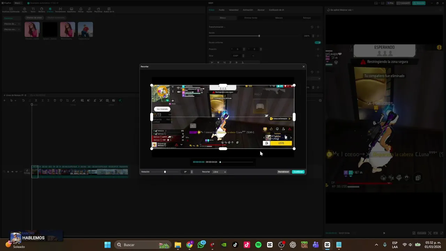Switch to Video tab in inspector

point(212,10)
